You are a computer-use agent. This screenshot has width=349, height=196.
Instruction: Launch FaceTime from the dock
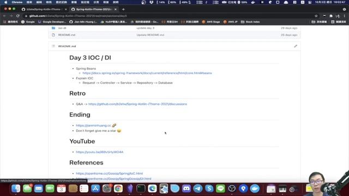[x=50, y=189]
